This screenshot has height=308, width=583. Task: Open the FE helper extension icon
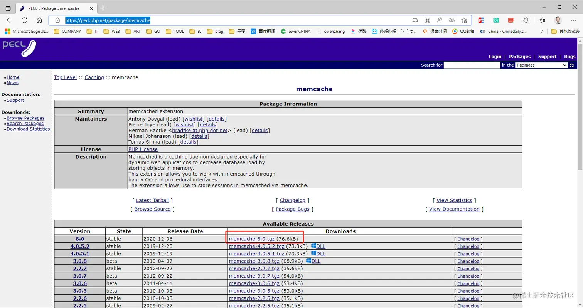tap(481, 20)
